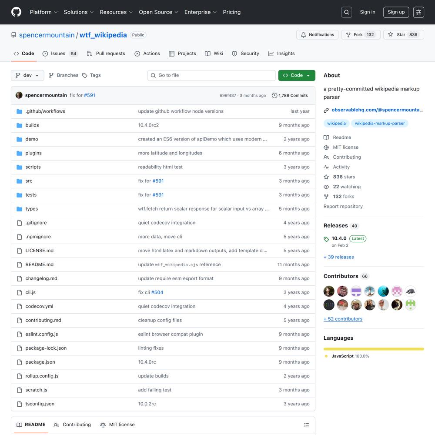Open the src folder
Image resolution: width=435 pixels, height=435 pixels.
tap(29, 181)
